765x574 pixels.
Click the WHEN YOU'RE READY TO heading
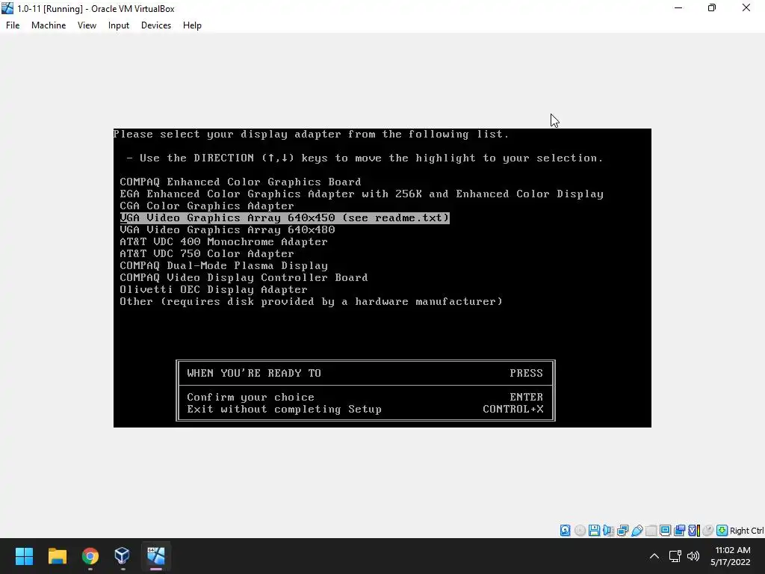click(x=254, y=374)
